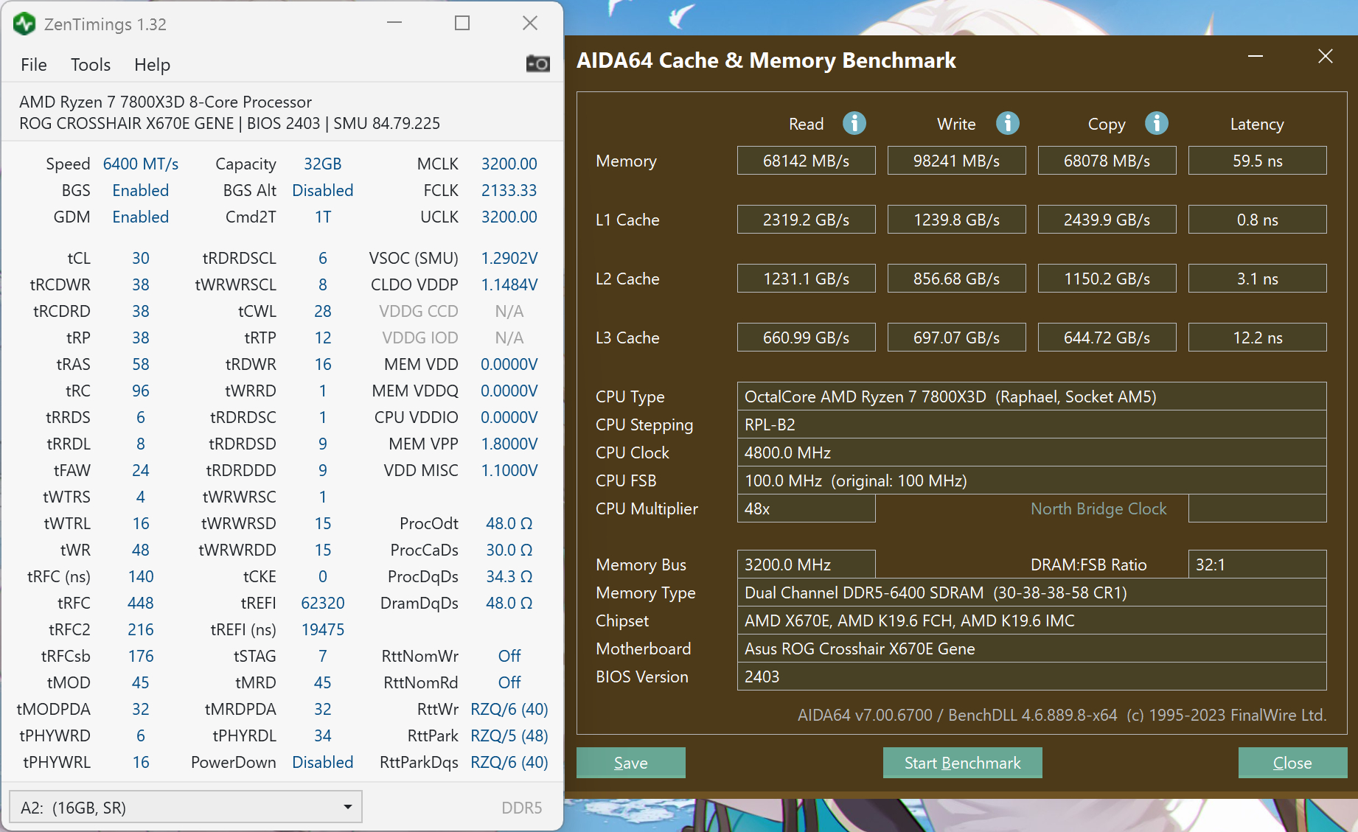Click the tCL value 30
This screenshot has width=1358, height=832.
click(141, 258)
